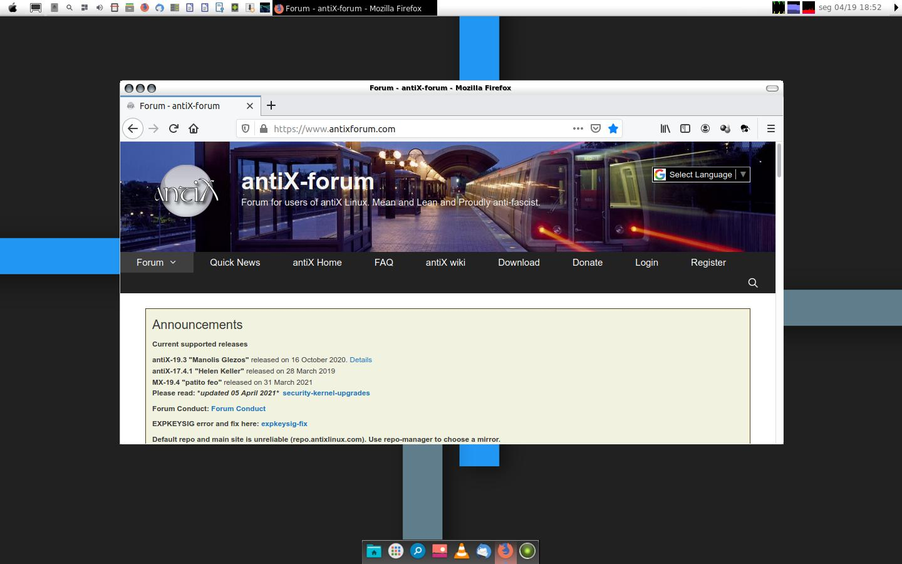Click the forward navigation arrow
902x564 pixels.
coord(153,128)
